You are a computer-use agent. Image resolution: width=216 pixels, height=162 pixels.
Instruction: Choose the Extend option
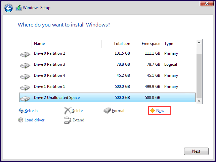tap(78, 120)
